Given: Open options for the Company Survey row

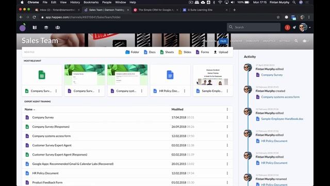Looking at the screenshot, I should point(227,117).
